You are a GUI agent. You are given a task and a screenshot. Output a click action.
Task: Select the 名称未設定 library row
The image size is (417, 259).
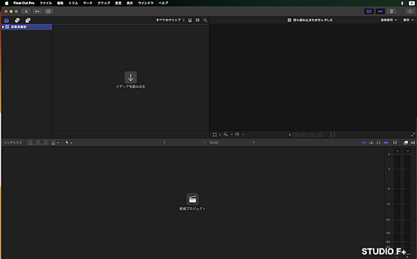[26, 27]
